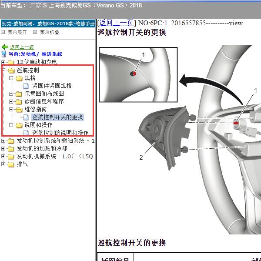Click the 菜单折叠 collapse-all icon

35,32
